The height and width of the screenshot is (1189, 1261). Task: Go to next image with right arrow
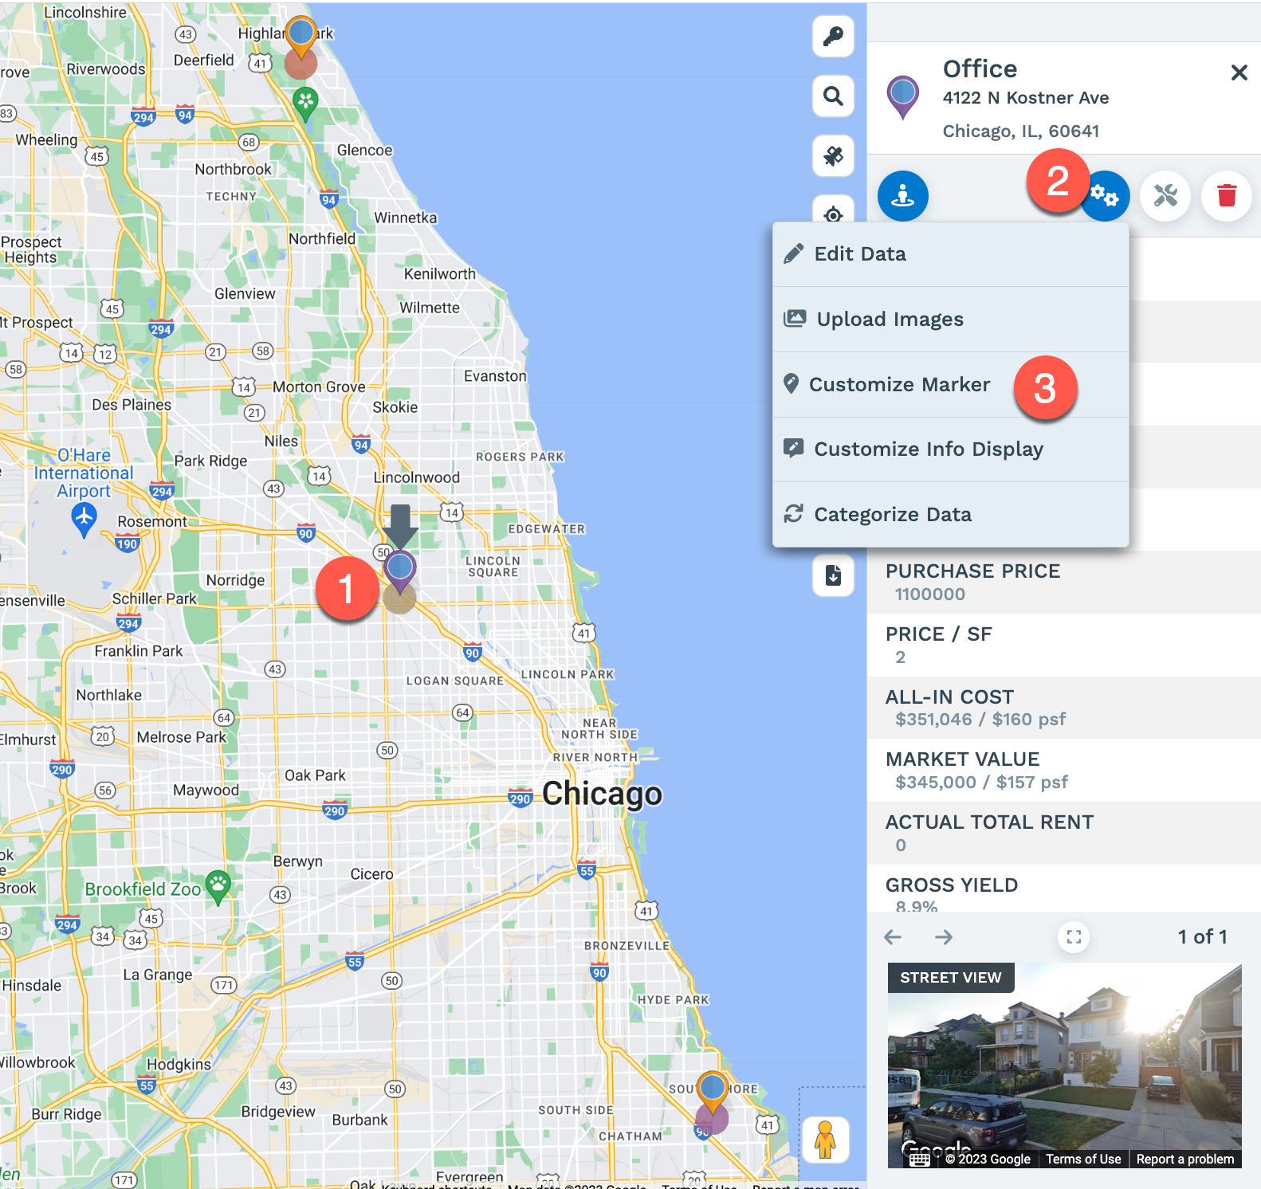[x=944, y=937]
